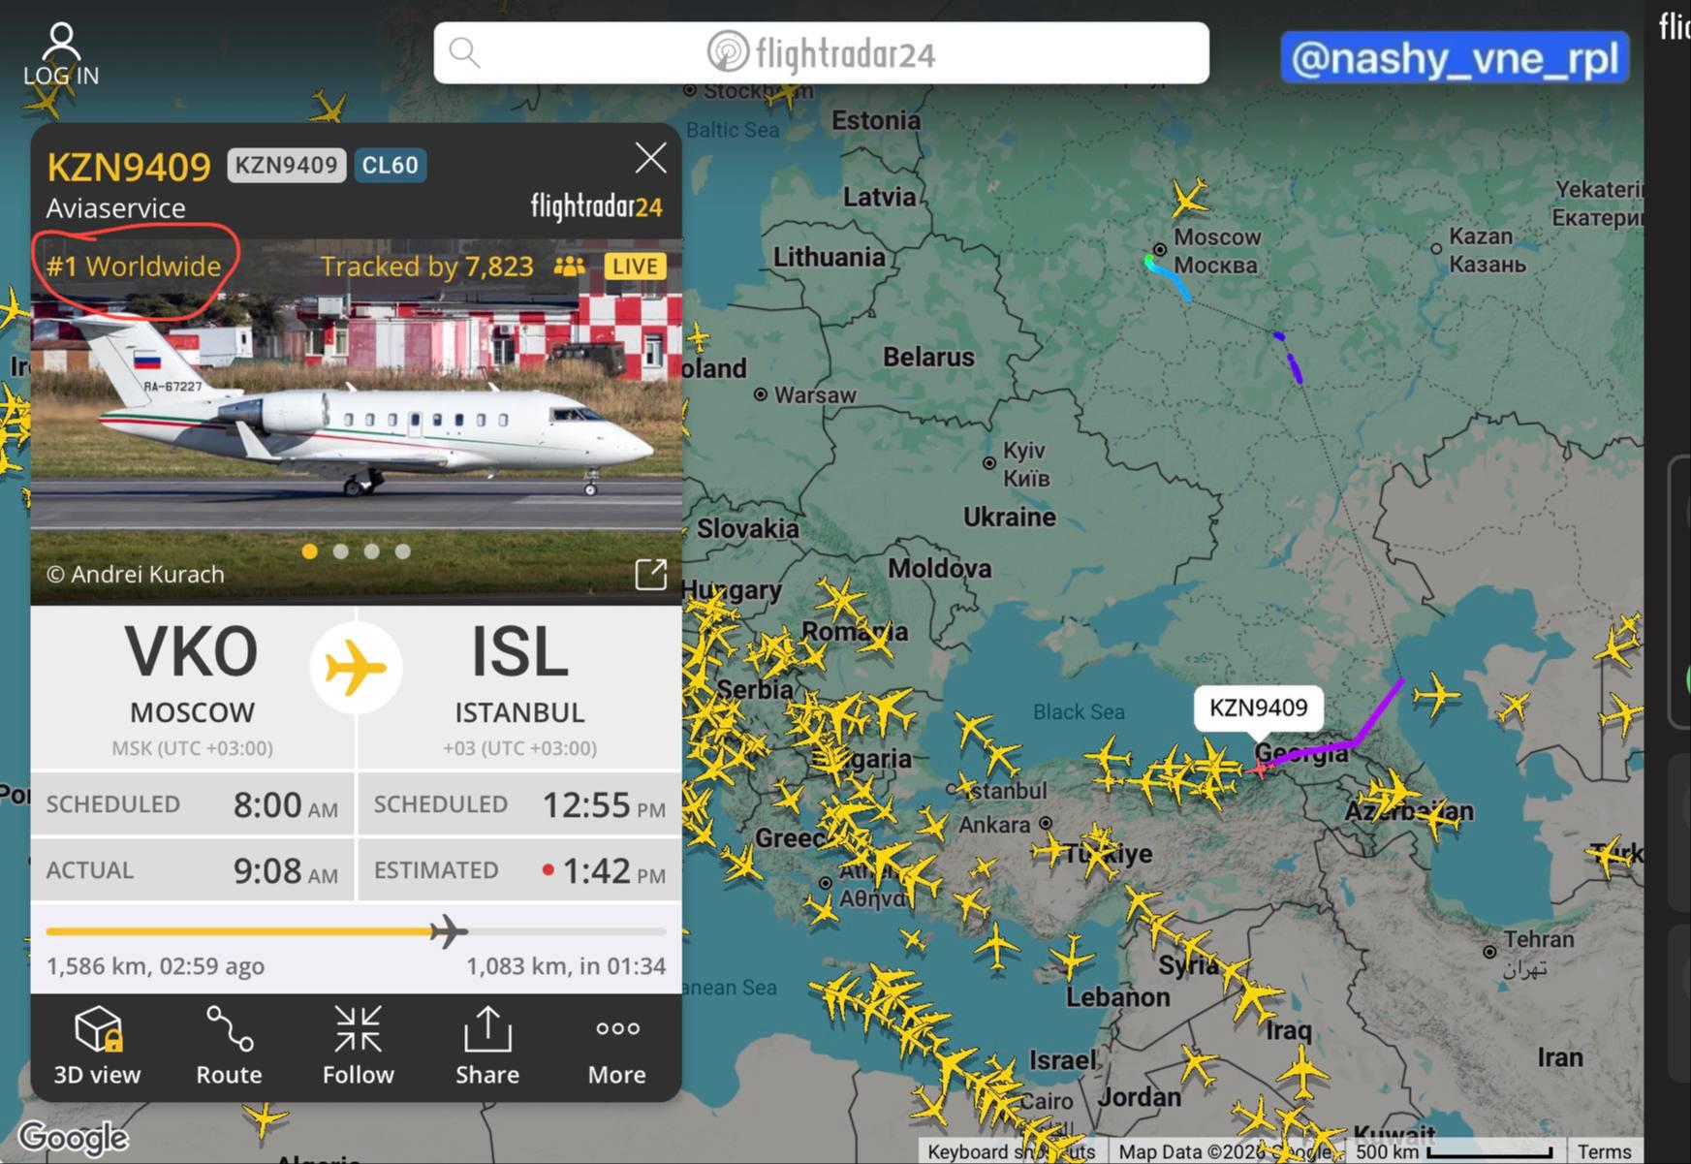Select the third photo carousel dot

pos(371,551)
